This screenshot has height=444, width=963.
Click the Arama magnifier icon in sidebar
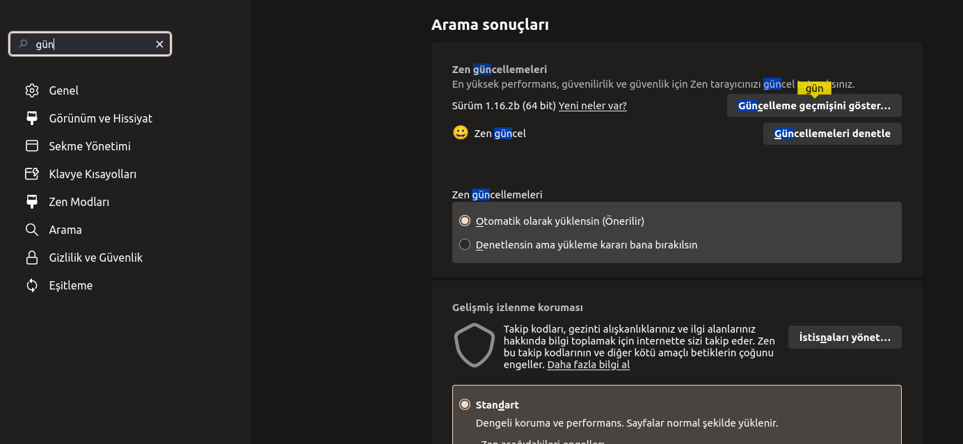point(31,230)
